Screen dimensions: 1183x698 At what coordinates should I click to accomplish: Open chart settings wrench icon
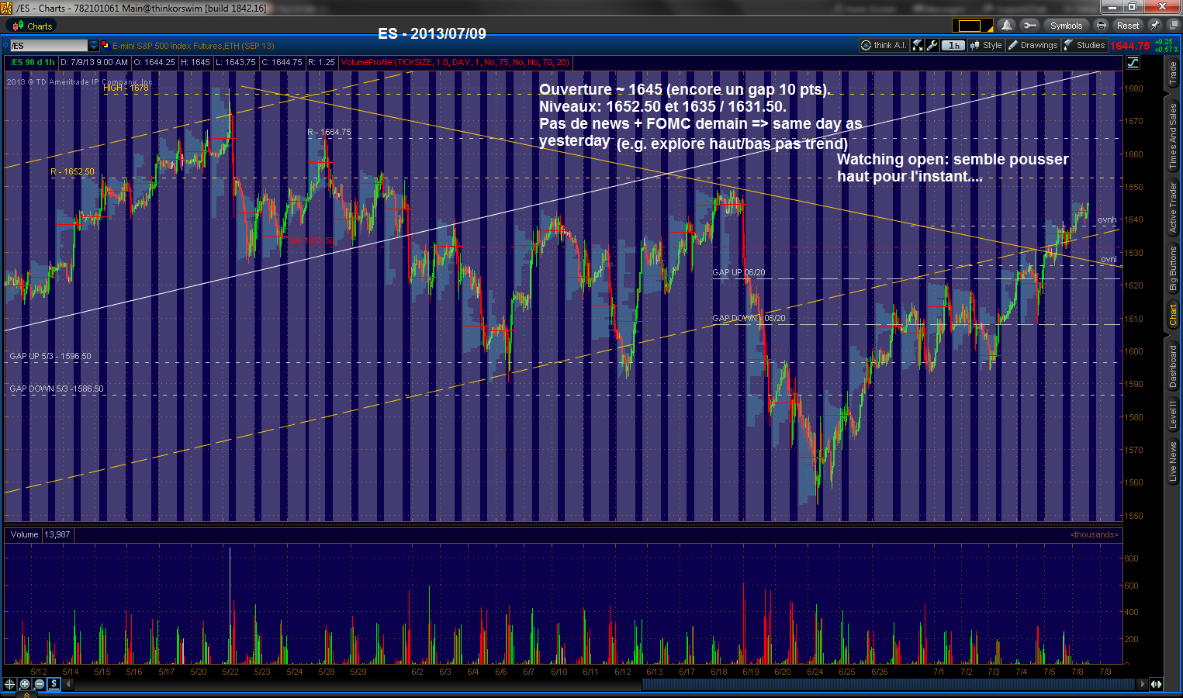pyautogui.click(x=932, y=46)
